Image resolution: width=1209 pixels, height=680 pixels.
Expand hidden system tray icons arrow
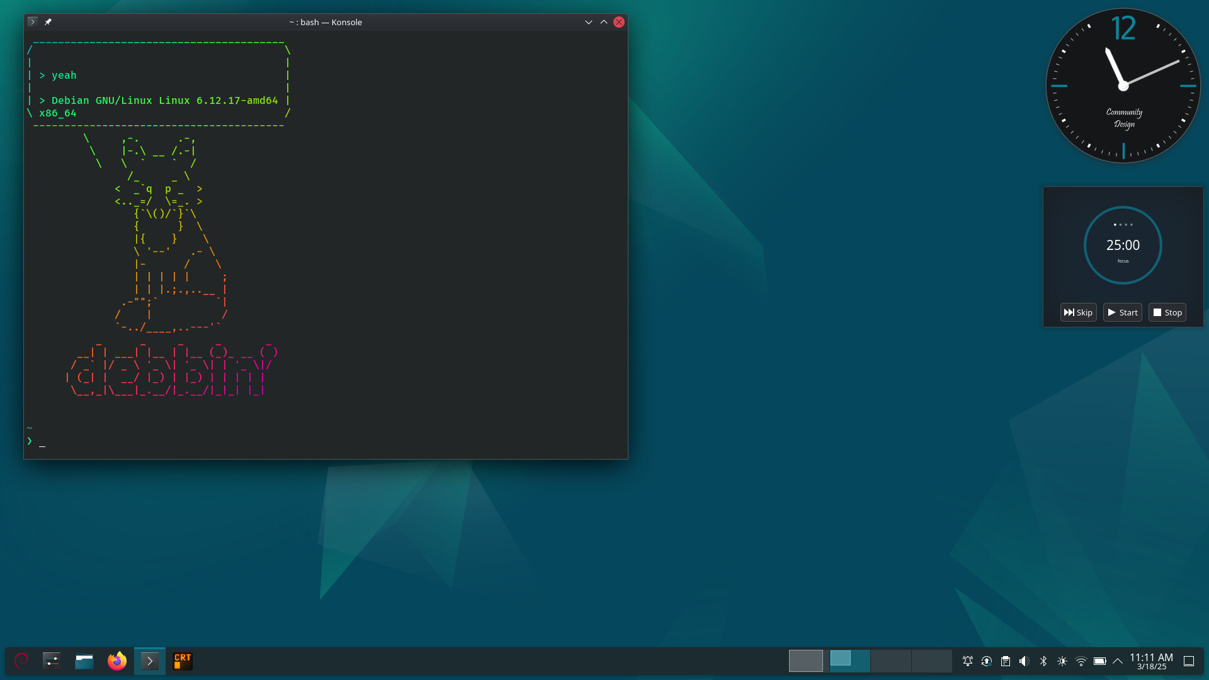1118,661
